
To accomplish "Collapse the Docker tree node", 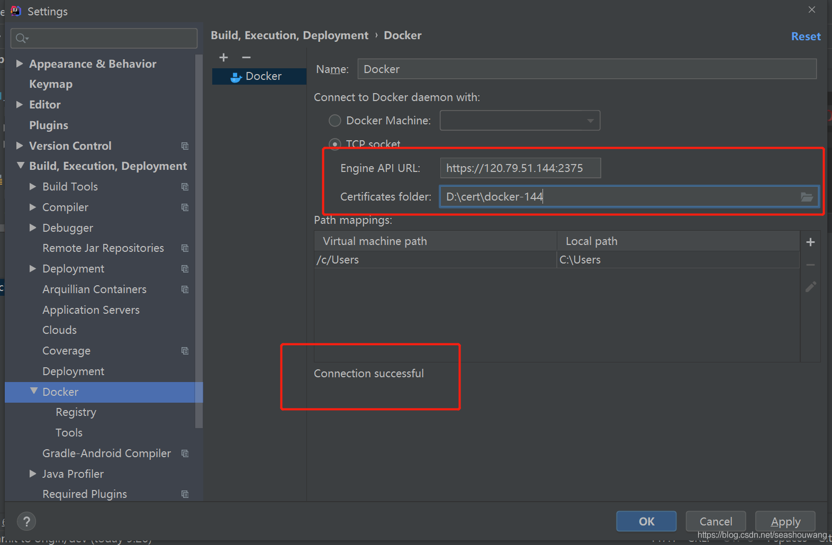I will click(x=33, y=391).
